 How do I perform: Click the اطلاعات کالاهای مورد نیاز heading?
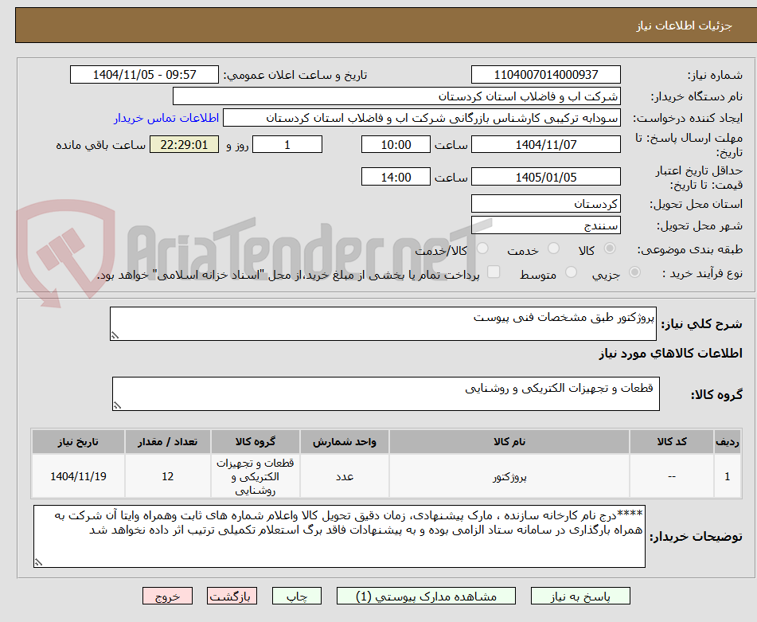pos(670,354)
